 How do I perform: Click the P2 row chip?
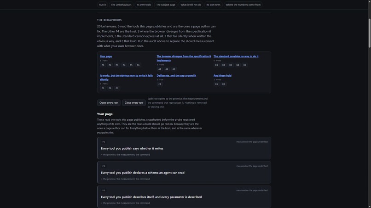(x=110, y=65)
